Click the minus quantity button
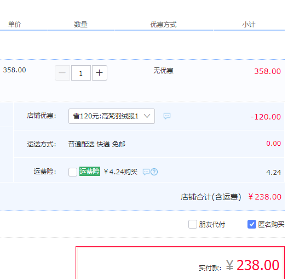This screenshot has height=279, width=288. point(62,73)
